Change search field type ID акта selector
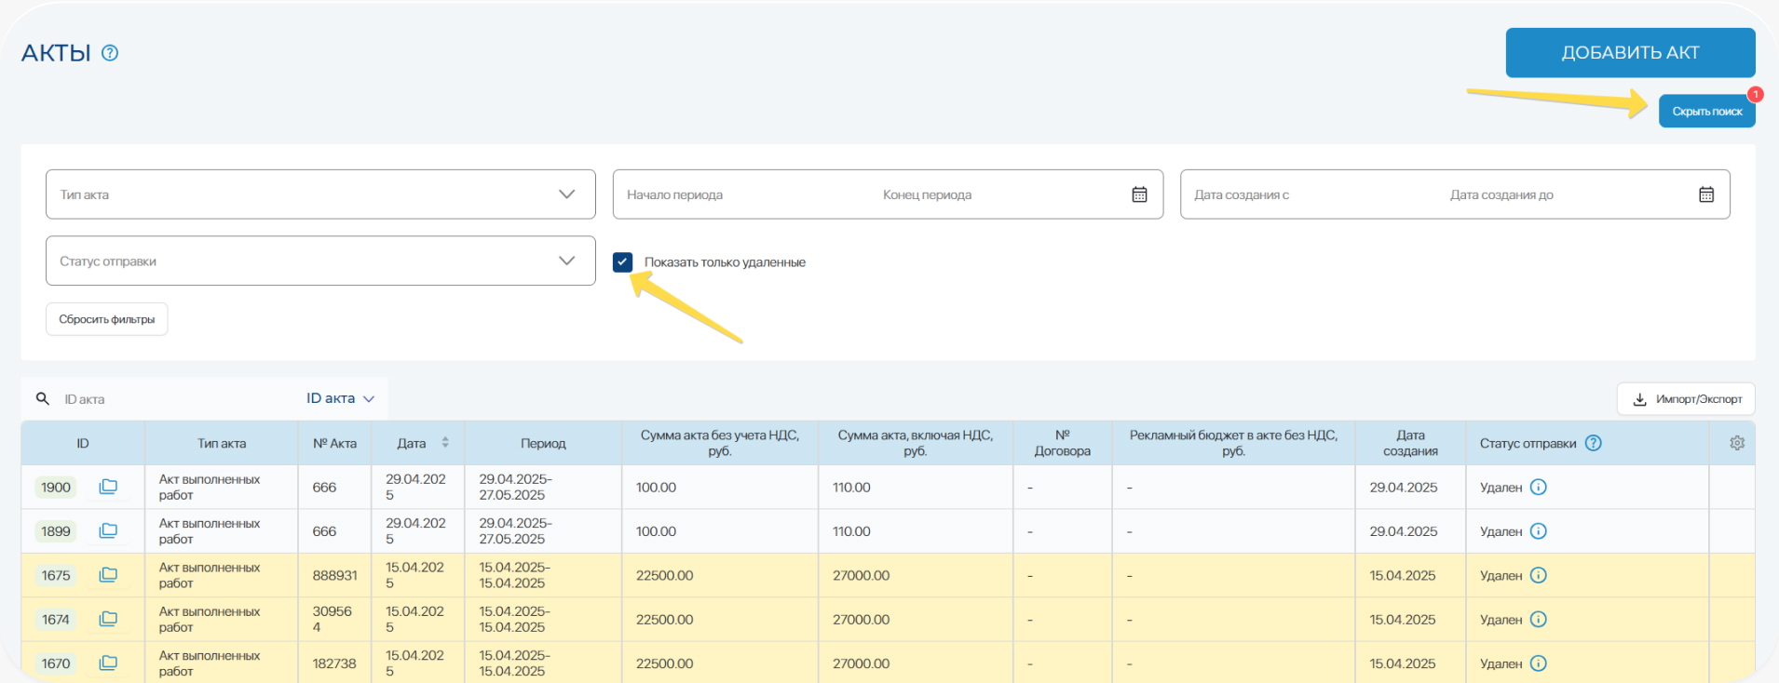1779x683 pixels. (340, 398)
